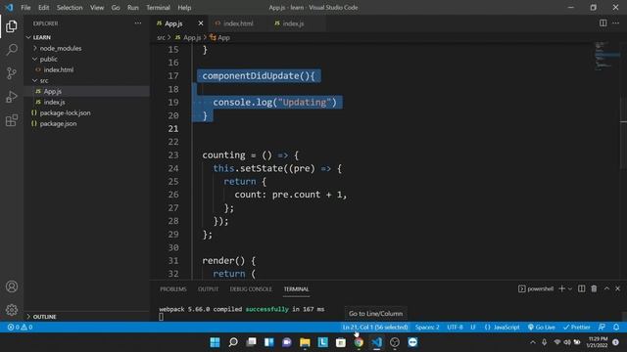The height and width of the screenshot is (352, 627).
Task: Open File Explorer from taskbar
Action: pyautogui.click(x=305, y=342)
